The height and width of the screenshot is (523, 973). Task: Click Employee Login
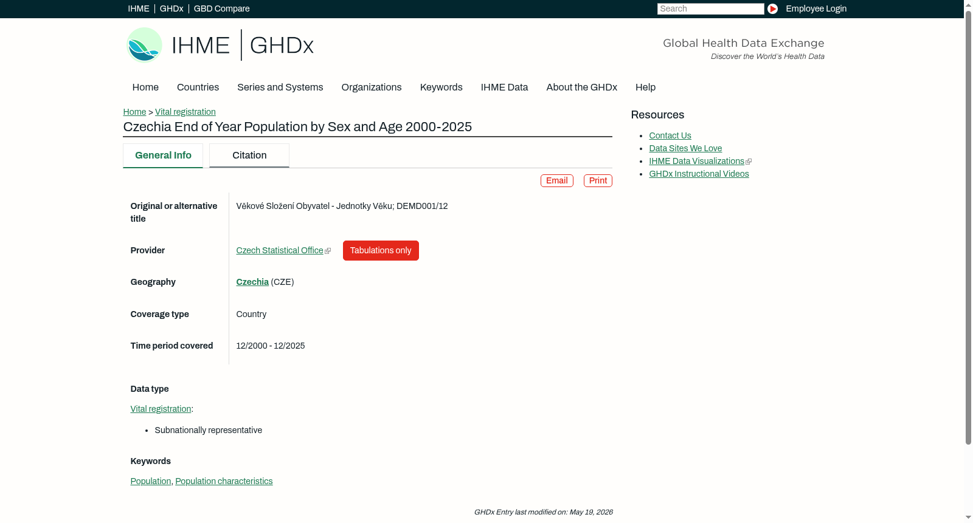point(816,9)
